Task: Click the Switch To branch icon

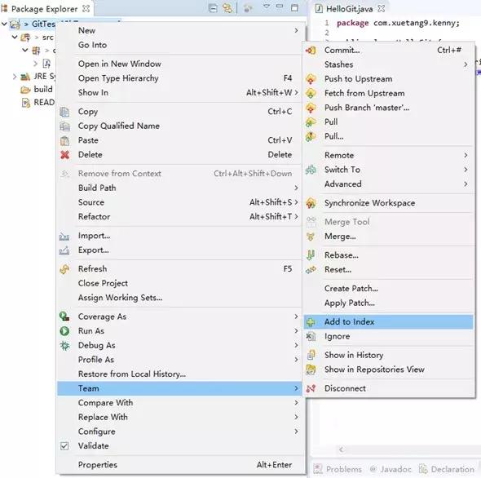Action: 311,170
